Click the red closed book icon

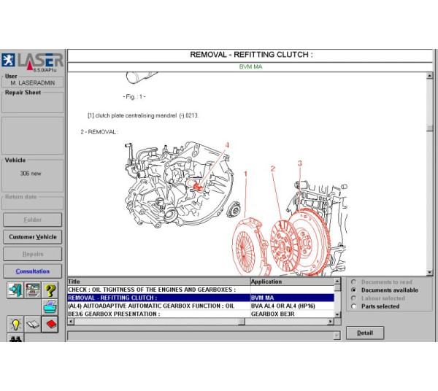click(x=50, y=324)
